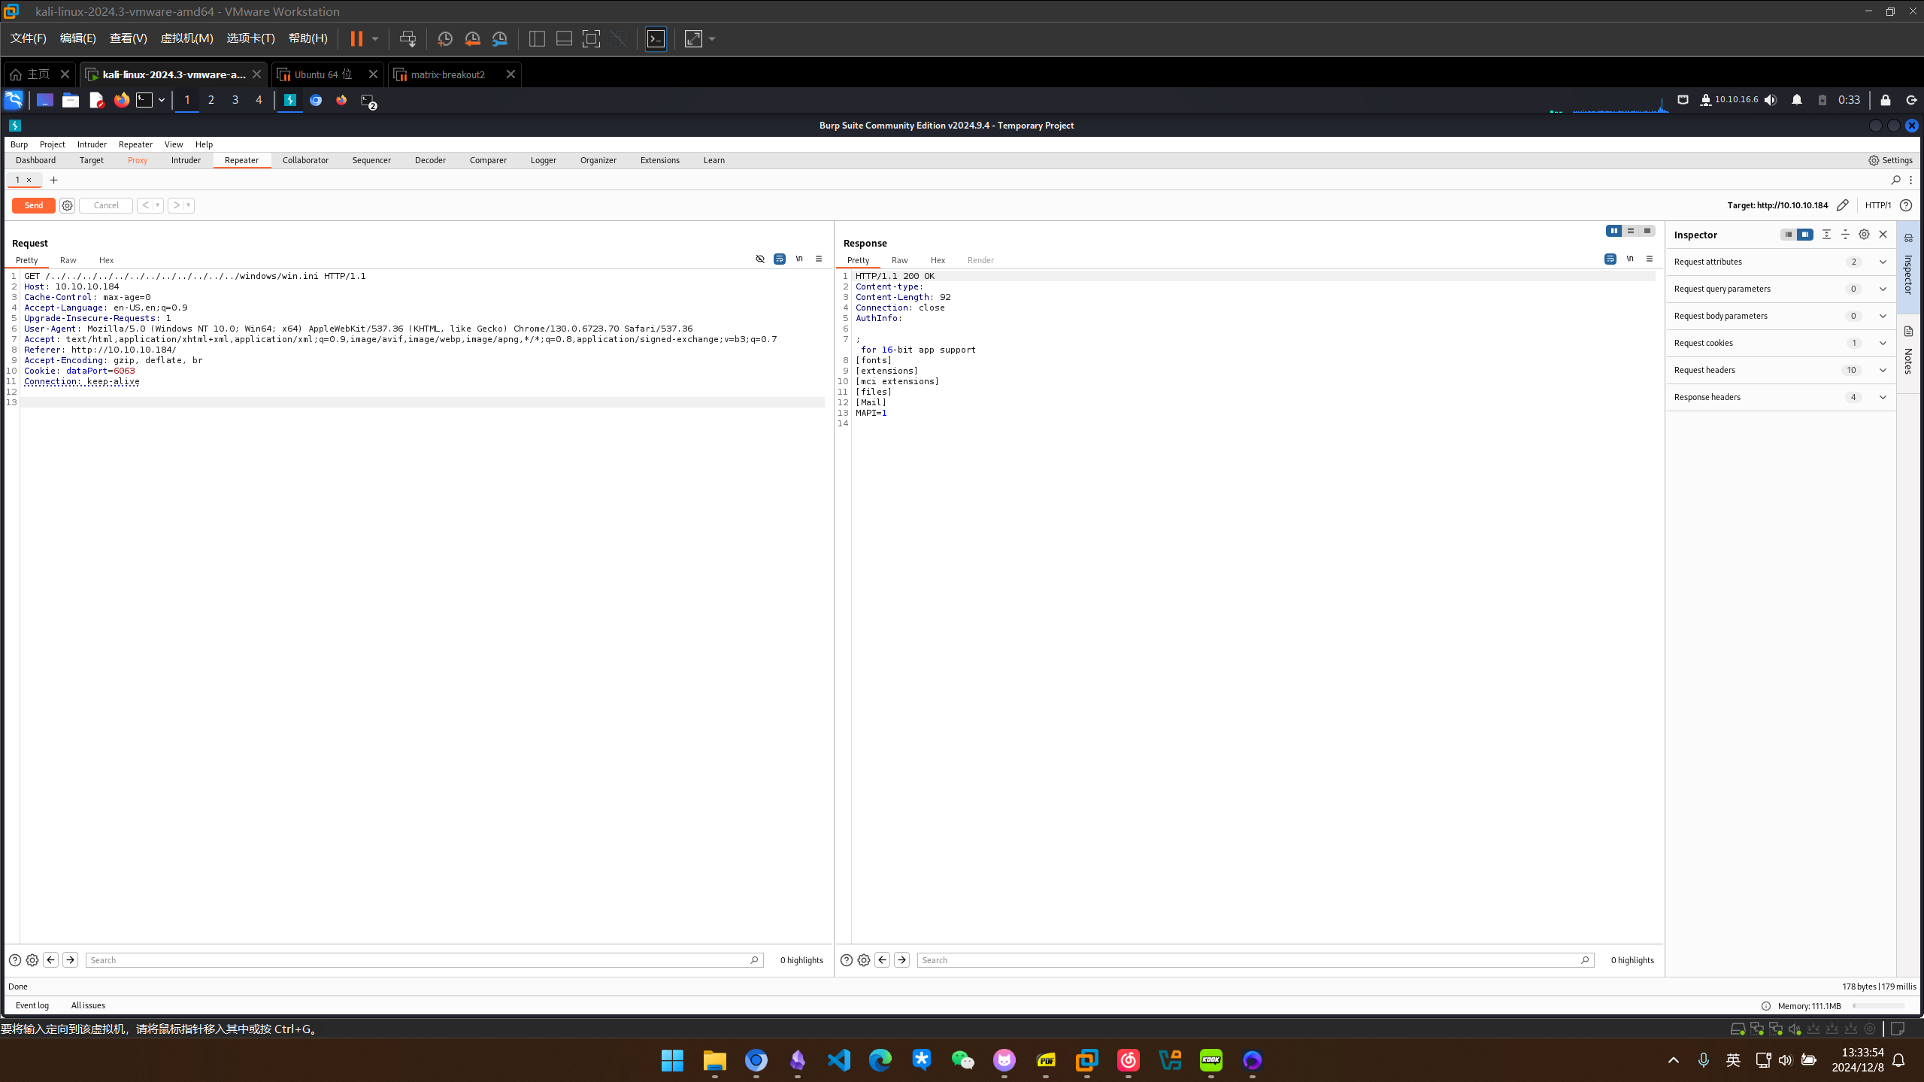This screenshot has height=1082, width=1924.
Task: Click the orange Send button
Action: (x=34, y=205)
